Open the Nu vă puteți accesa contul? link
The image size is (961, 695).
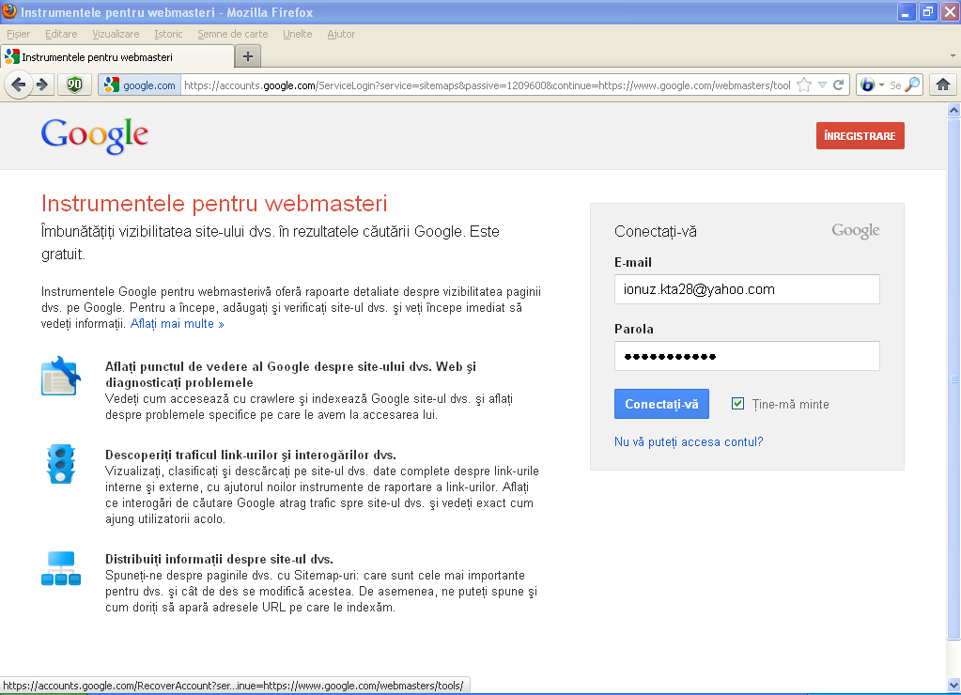point(689,441)
